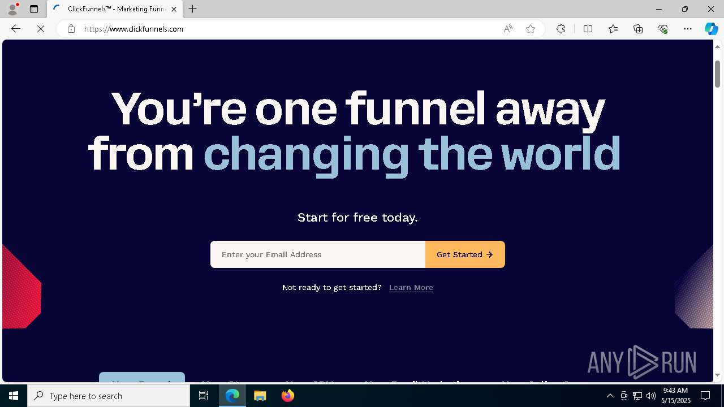Open Task View on the taskbar
This screenshot has height=407, width=724.
point(204,396)
